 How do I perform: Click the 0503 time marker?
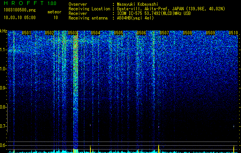(x=72, y=33)
